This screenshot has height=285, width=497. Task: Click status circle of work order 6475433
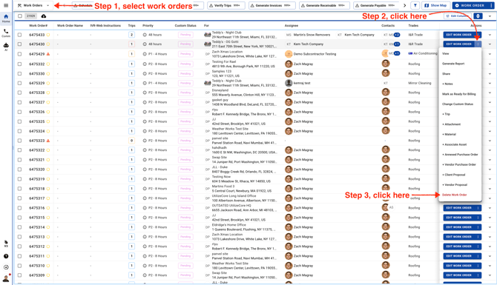[48, 35]
